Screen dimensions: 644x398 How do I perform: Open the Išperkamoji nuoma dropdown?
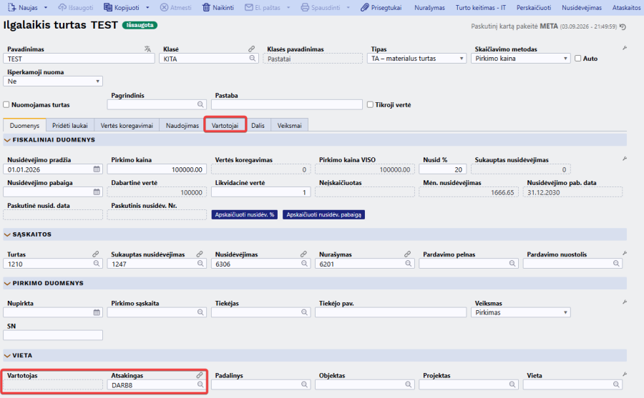[x=52, y=81]
